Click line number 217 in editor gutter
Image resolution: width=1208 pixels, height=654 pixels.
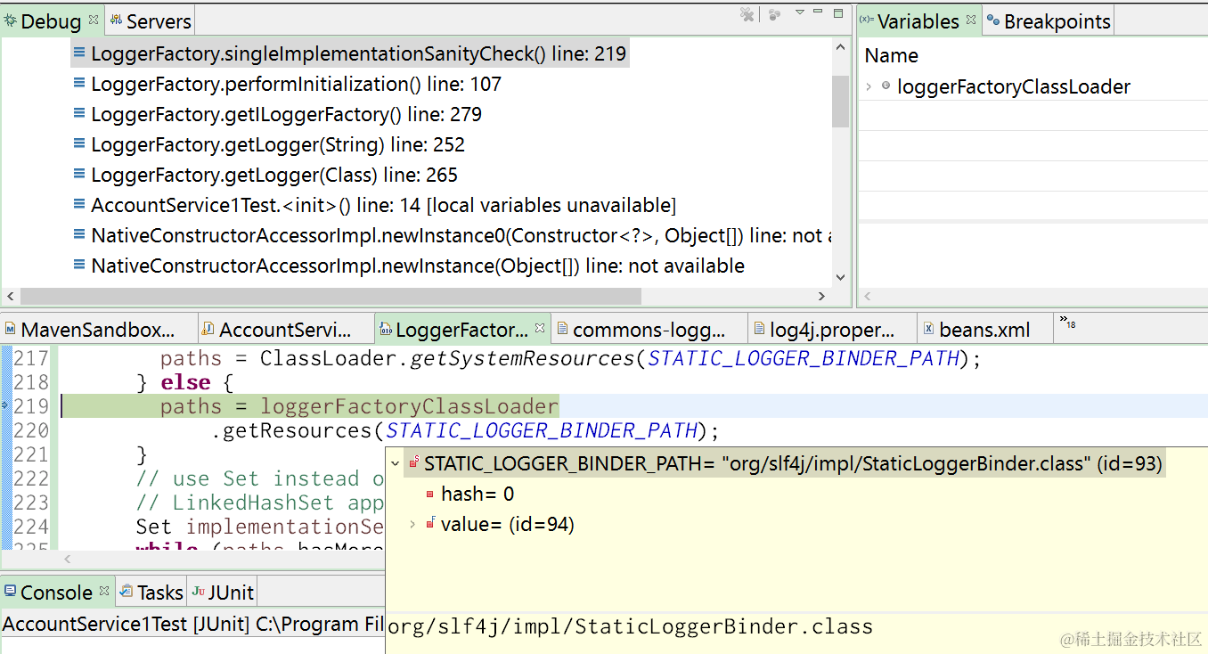[x=31, y=358]
